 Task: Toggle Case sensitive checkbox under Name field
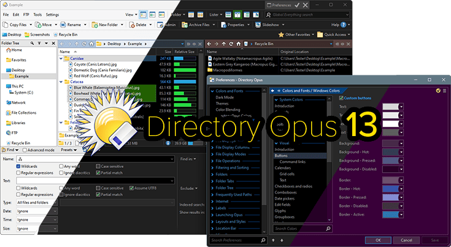pos(98,166)
